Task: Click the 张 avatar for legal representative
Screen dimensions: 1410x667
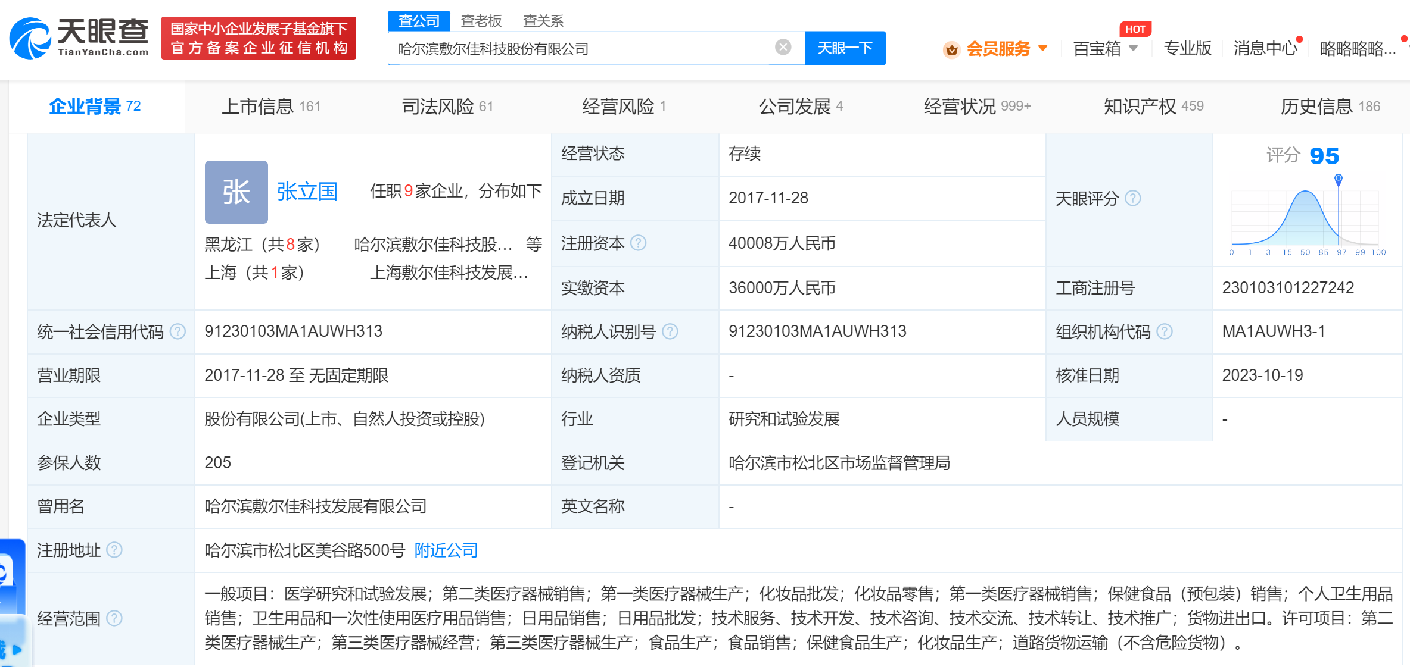Action: (236, 192)
